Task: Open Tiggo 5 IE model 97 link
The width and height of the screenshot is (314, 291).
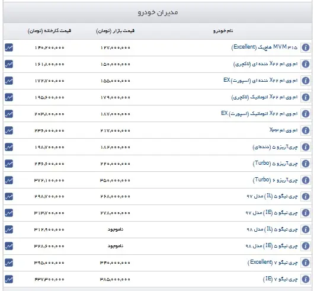Action: pyautogui.click(x=271, y=213)
